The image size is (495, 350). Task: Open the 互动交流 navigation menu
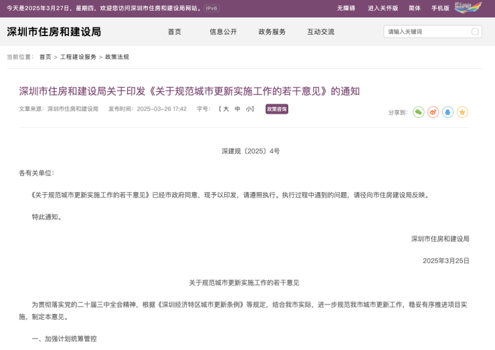320,31
